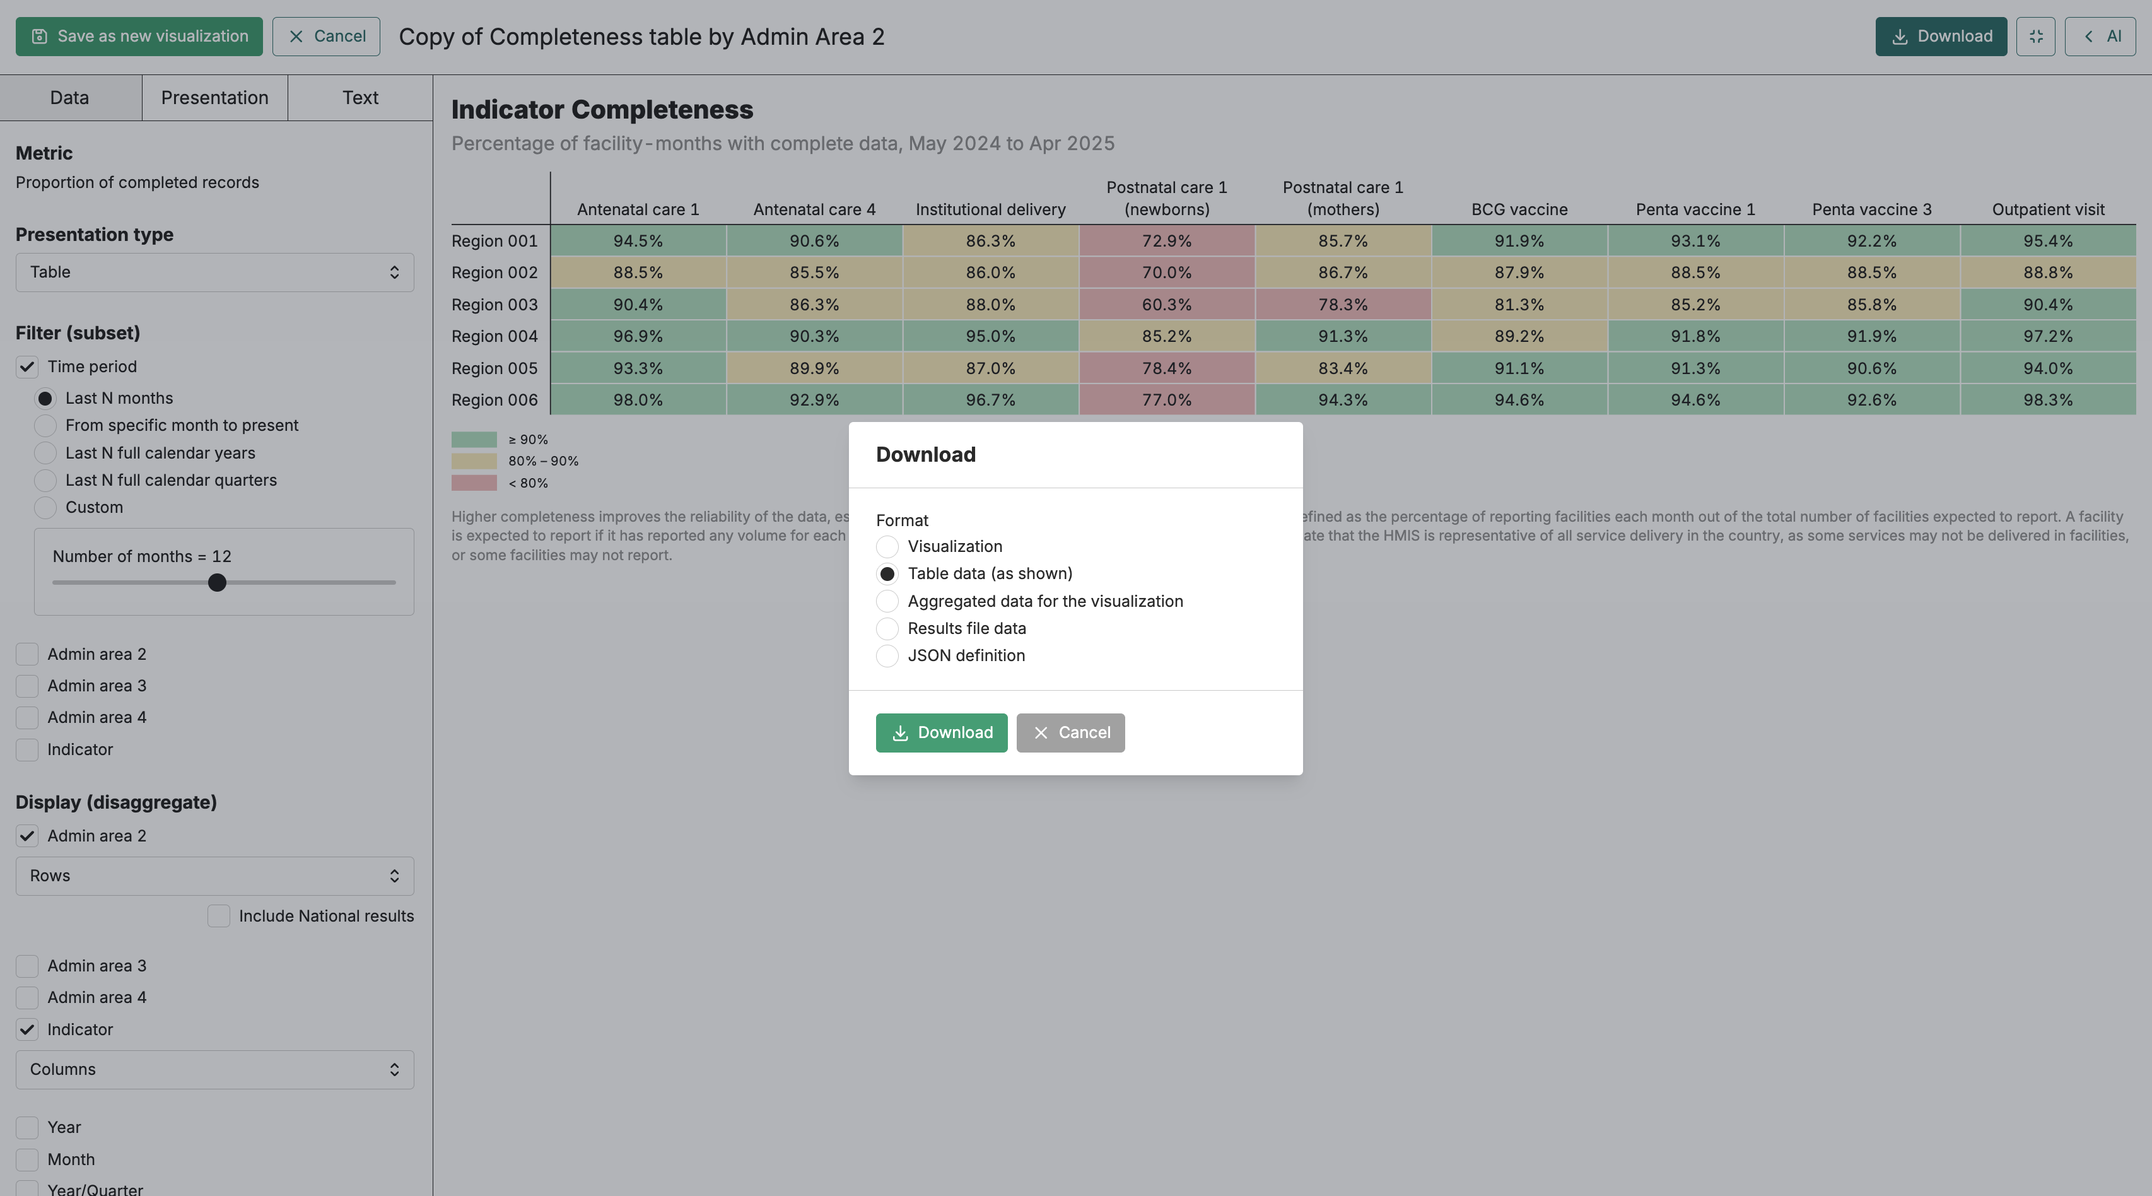Switch to the Text tab
This screenshot has height=1196, width=2152.
(360, 98)
